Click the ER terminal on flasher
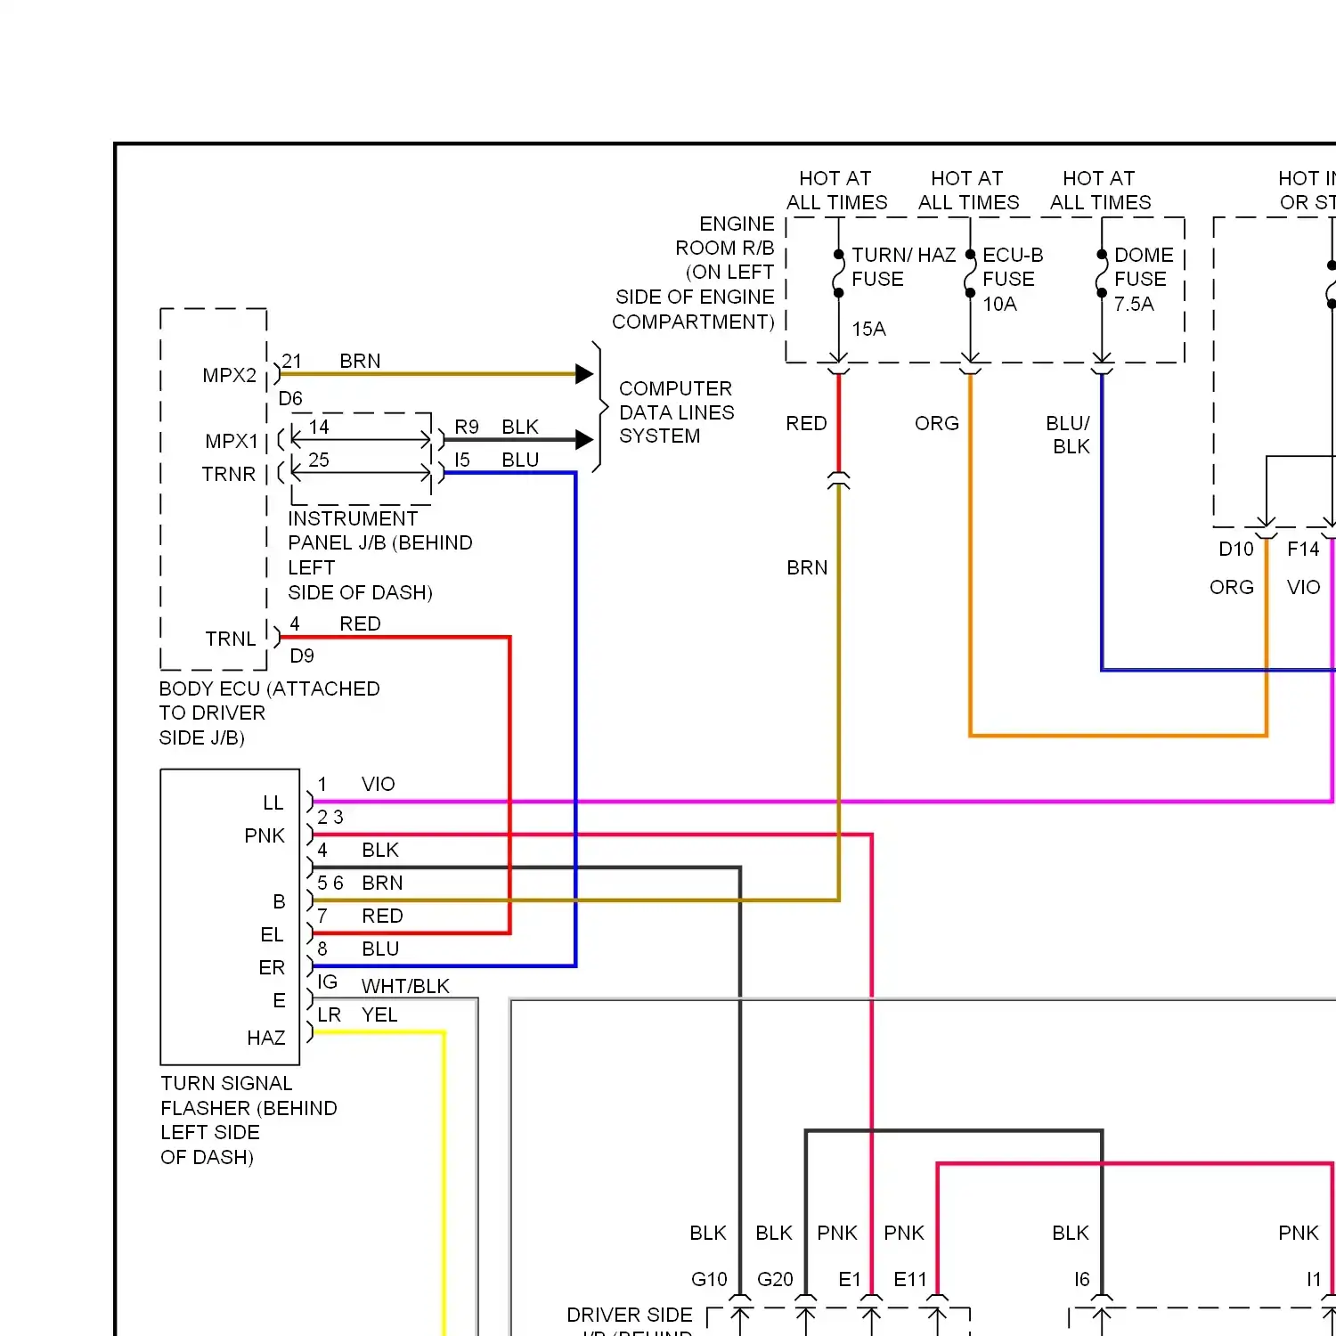The image size is (1336, 1336). coord(272,967)
